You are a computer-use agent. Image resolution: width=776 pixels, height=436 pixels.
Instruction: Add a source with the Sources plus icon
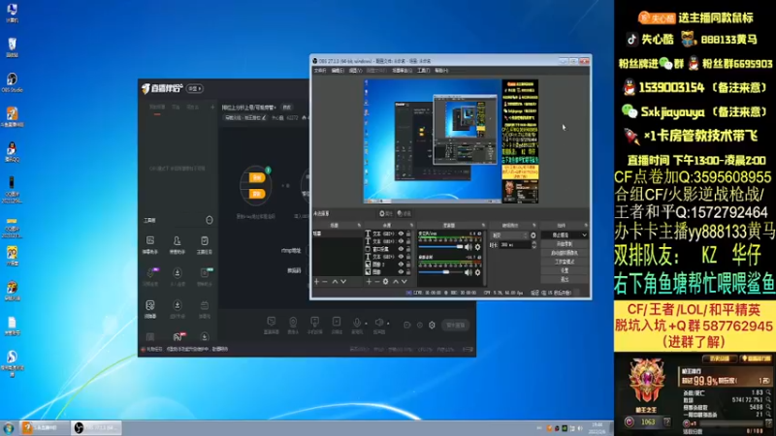pos(369,281)
